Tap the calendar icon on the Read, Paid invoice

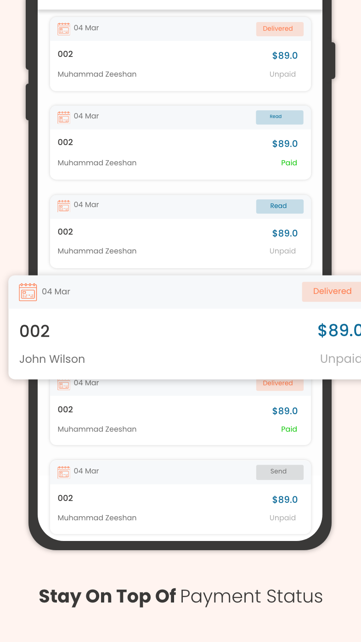click(x=64, y=117)
